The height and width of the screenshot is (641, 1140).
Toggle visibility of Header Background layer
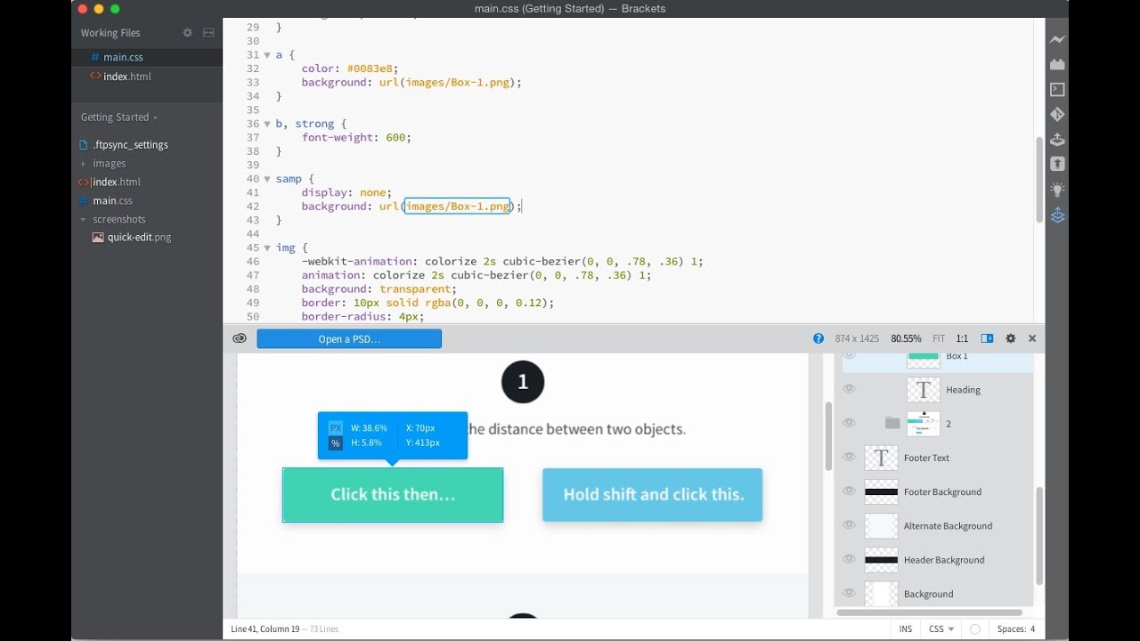point(849,559)
